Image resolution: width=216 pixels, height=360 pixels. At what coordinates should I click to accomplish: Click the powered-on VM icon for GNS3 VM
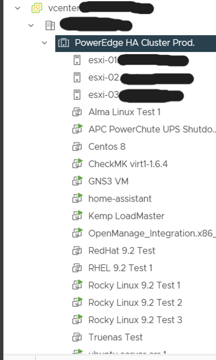tap(77, 181)
